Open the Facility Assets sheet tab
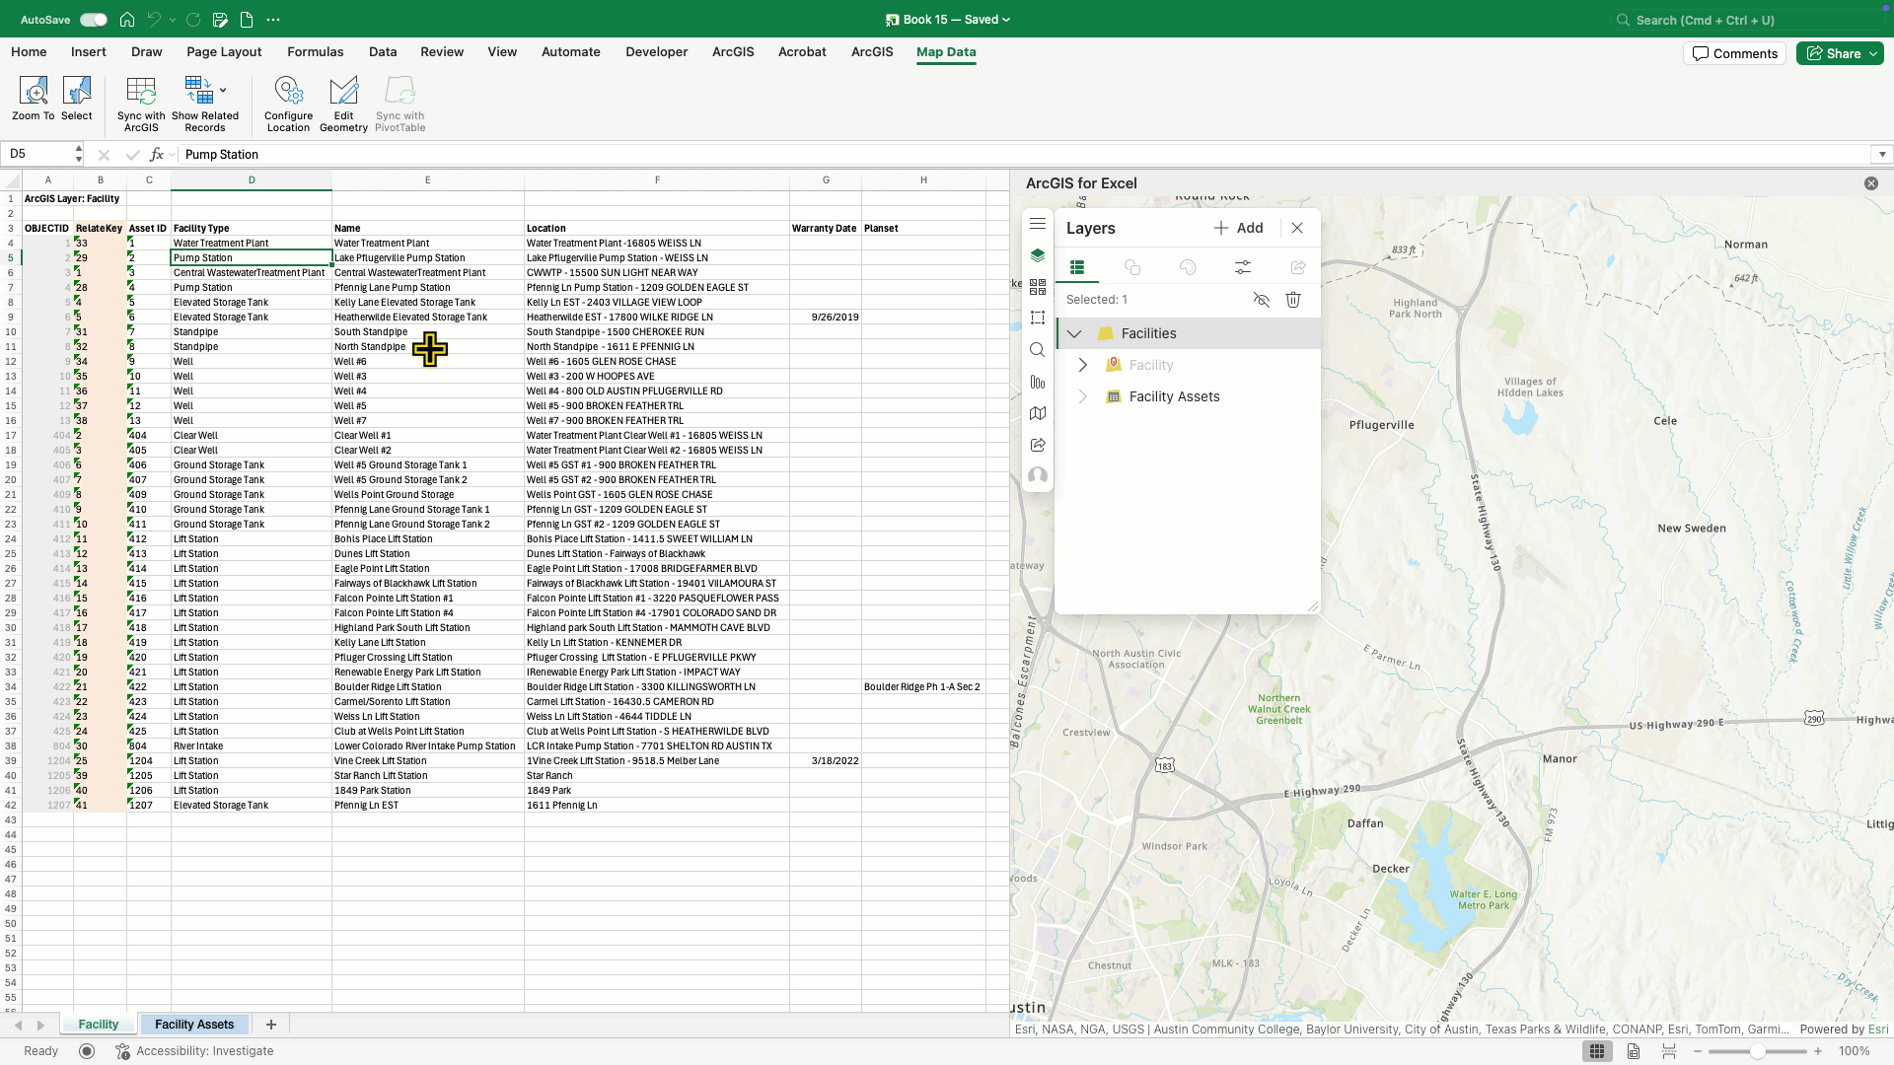The width and height of the screenshot is (1894, 1065). pyautogui.click(x=193, y=1025)
